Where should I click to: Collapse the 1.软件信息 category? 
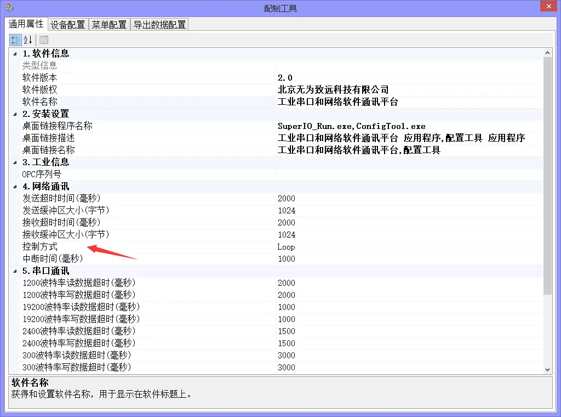click(x=15, y=54)
